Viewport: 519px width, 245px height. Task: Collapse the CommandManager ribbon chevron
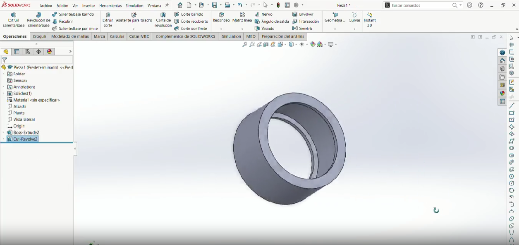[x=517, y=29]
